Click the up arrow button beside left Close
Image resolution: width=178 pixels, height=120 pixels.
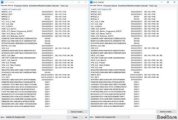point(86,117)
